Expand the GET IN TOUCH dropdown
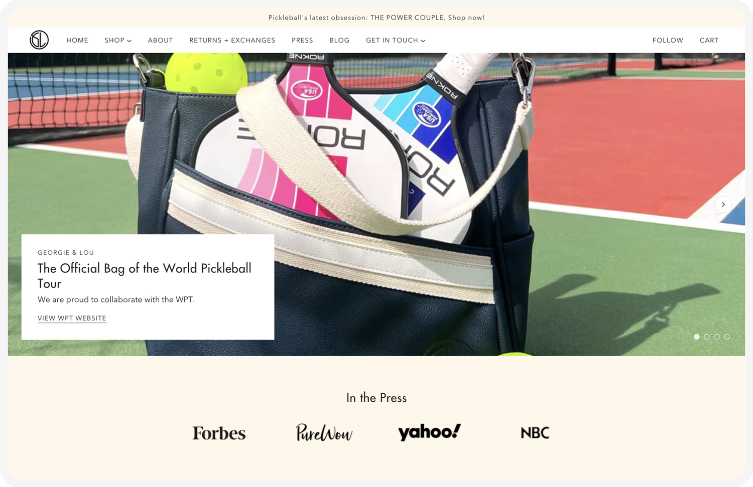 396,40
